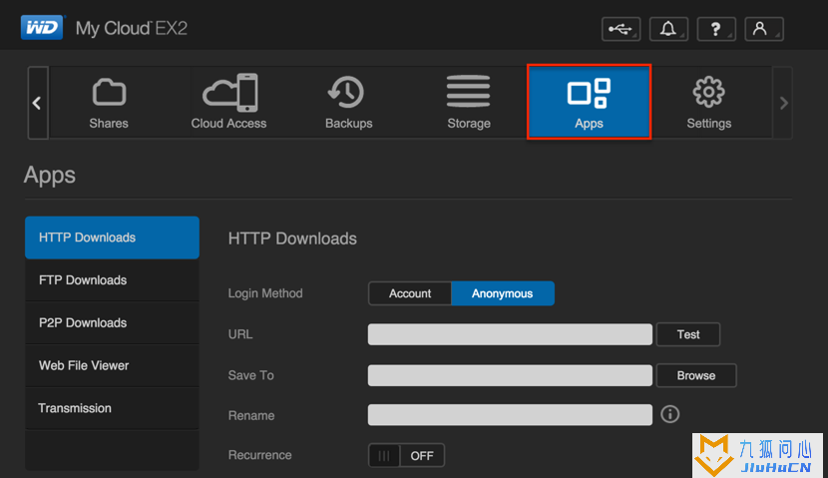The width and height of the screenshot is (828, 478).
Task: Focus the Save To input field
Action: point(510,375)
